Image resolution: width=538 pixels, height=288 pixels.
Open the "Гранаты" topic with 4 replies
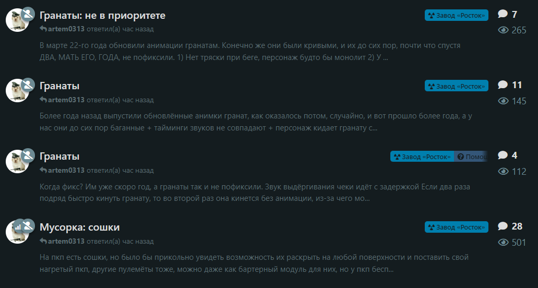click(59, 157)
